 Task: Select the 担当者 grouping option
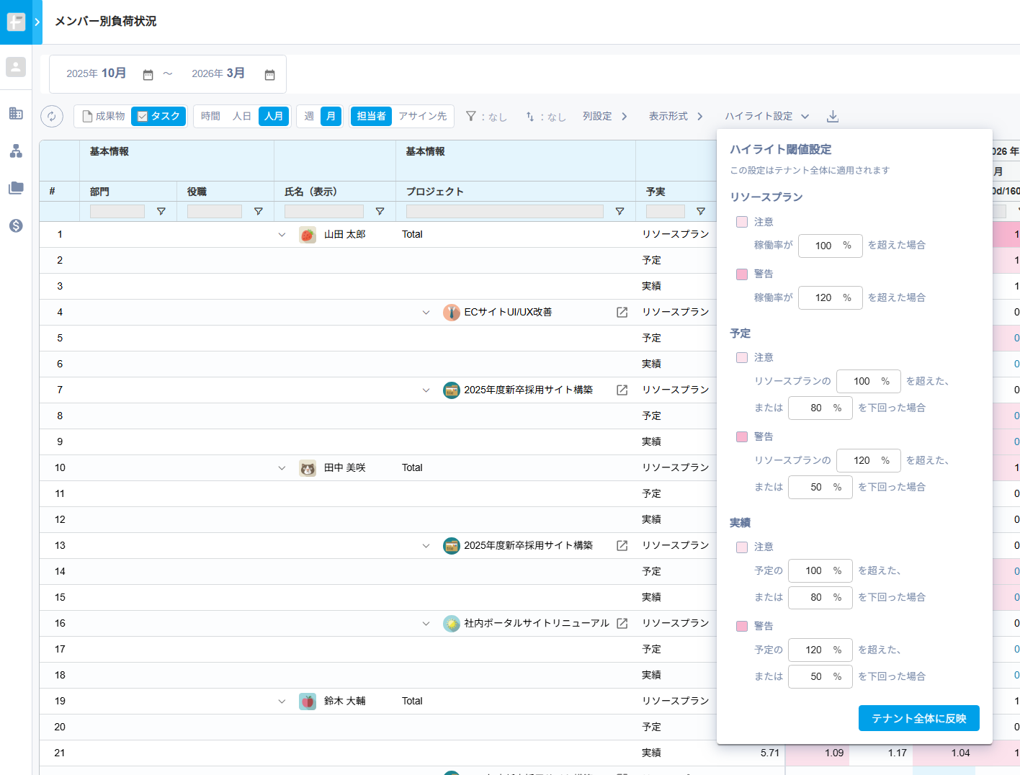point(371,116)
